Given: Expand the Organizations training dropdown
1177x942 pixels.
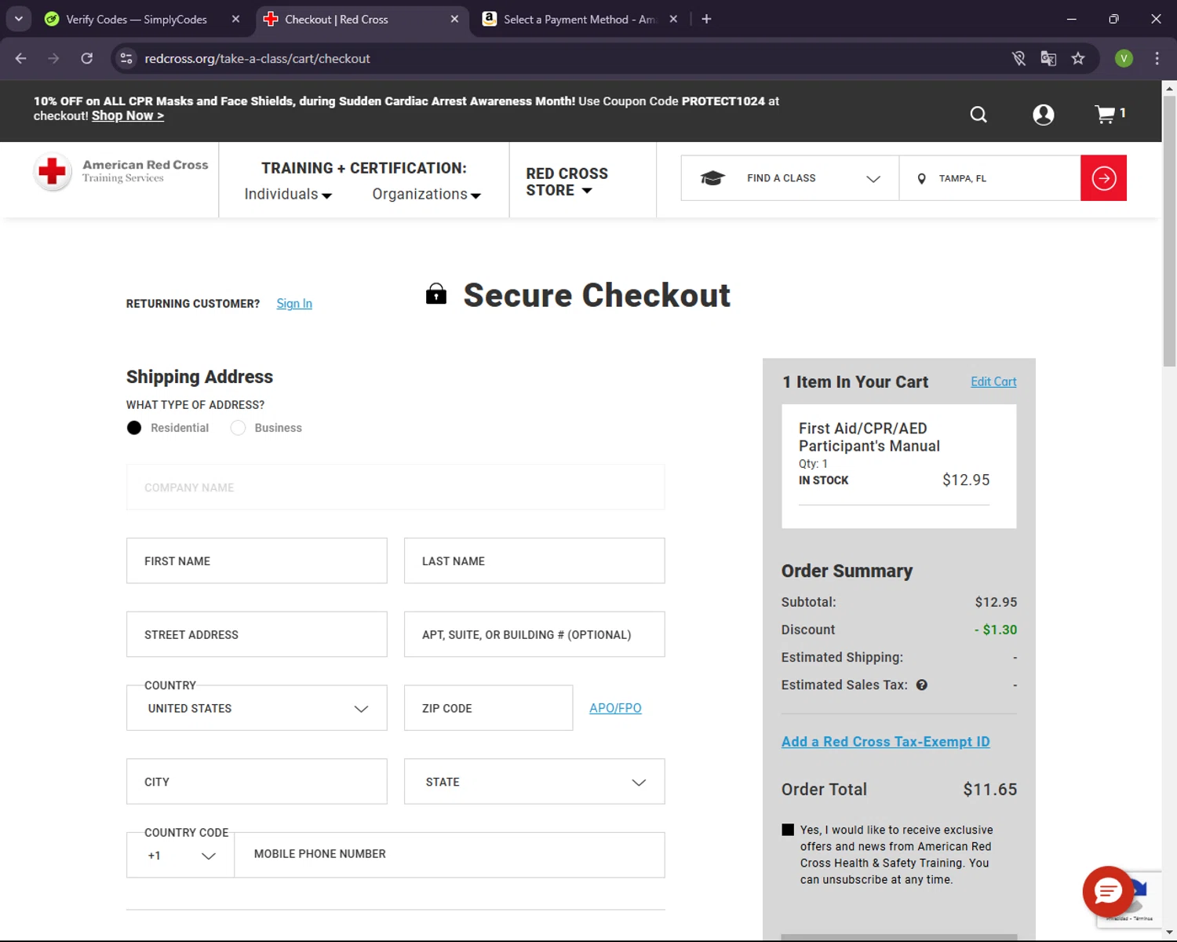Looking at the screenshot, I should pos(427,194).
